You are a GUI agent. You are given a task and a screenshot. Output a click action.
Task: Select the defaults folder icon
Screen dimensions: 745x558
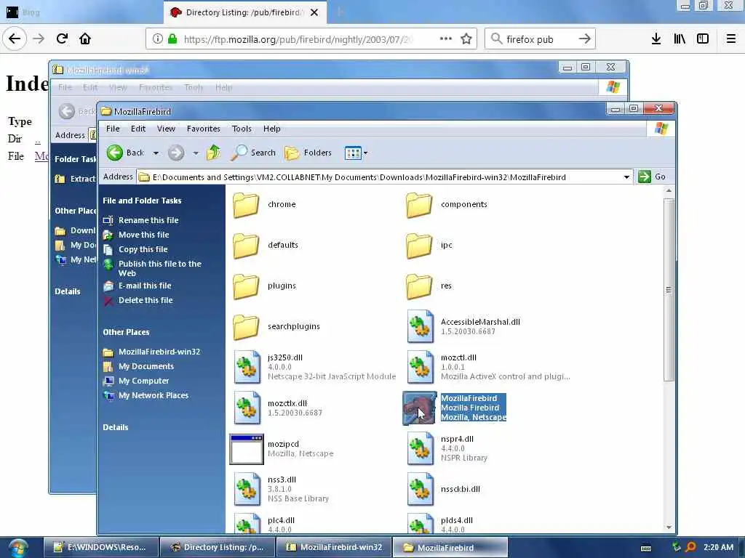point(246,246)
